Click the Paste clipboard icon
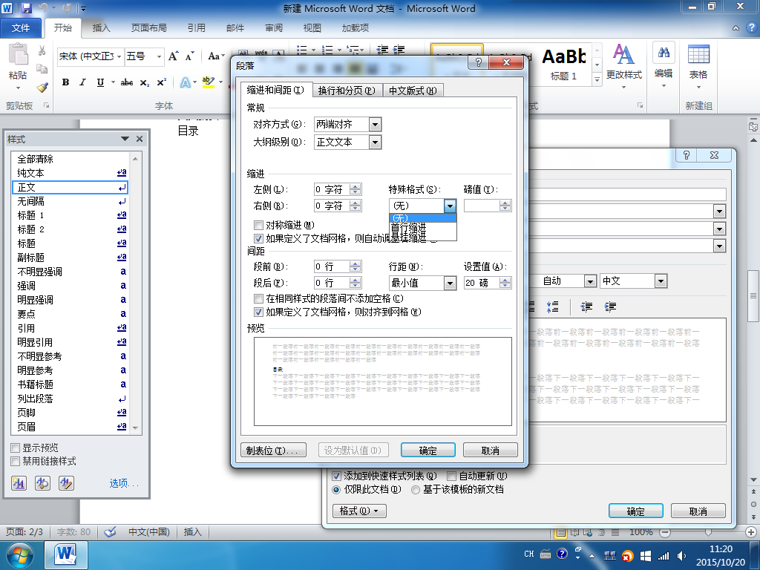Screen dimensions: 760x570 coord(18,54)
